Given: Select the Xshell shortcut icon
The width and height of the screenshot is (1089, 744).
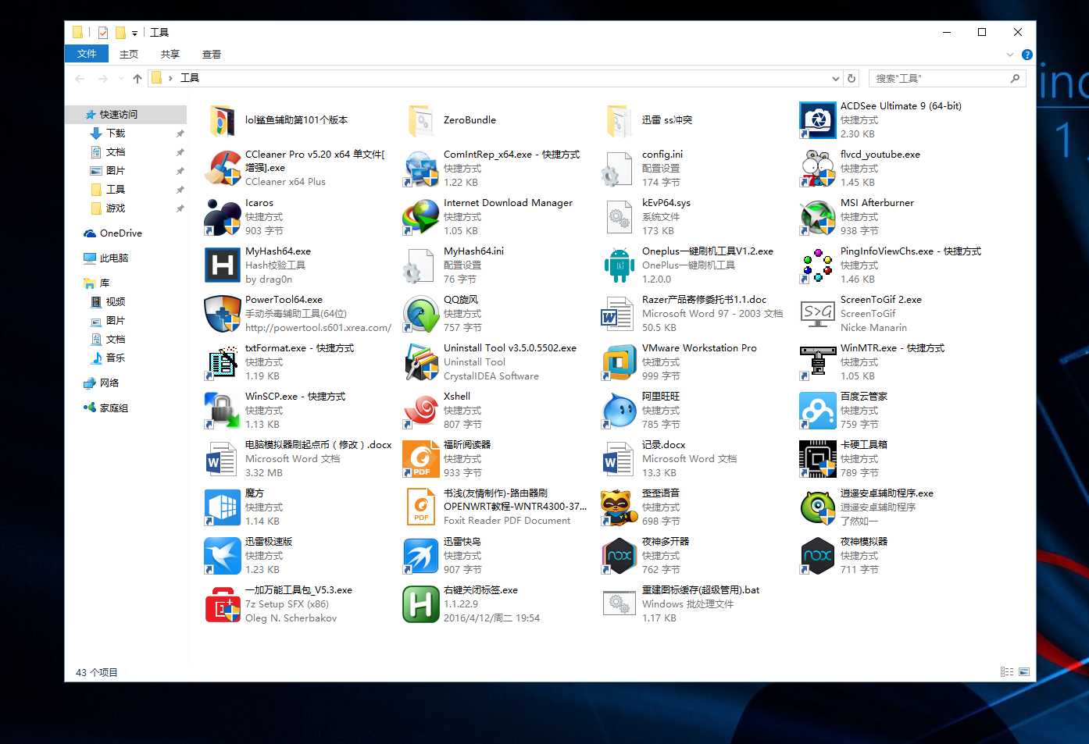Looking at the screenshot, I should pos(421,411).
